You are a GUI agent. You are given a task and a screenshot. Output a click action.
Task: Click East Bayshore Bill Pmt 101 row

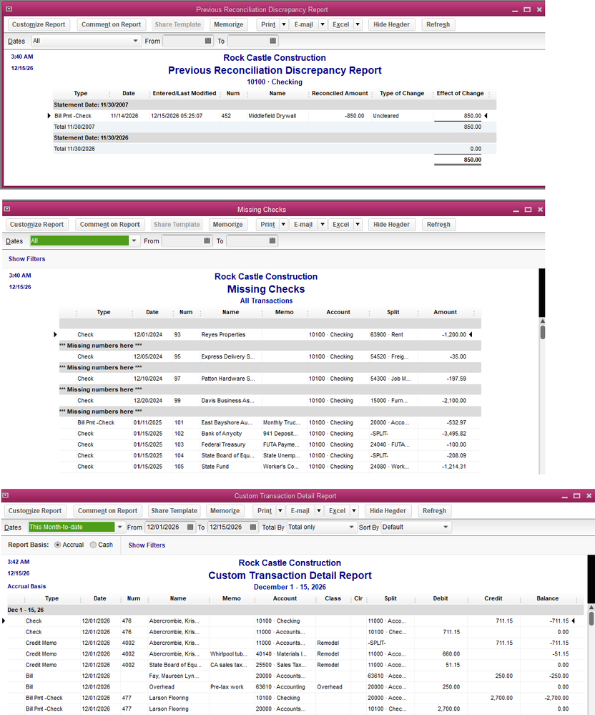270,422
